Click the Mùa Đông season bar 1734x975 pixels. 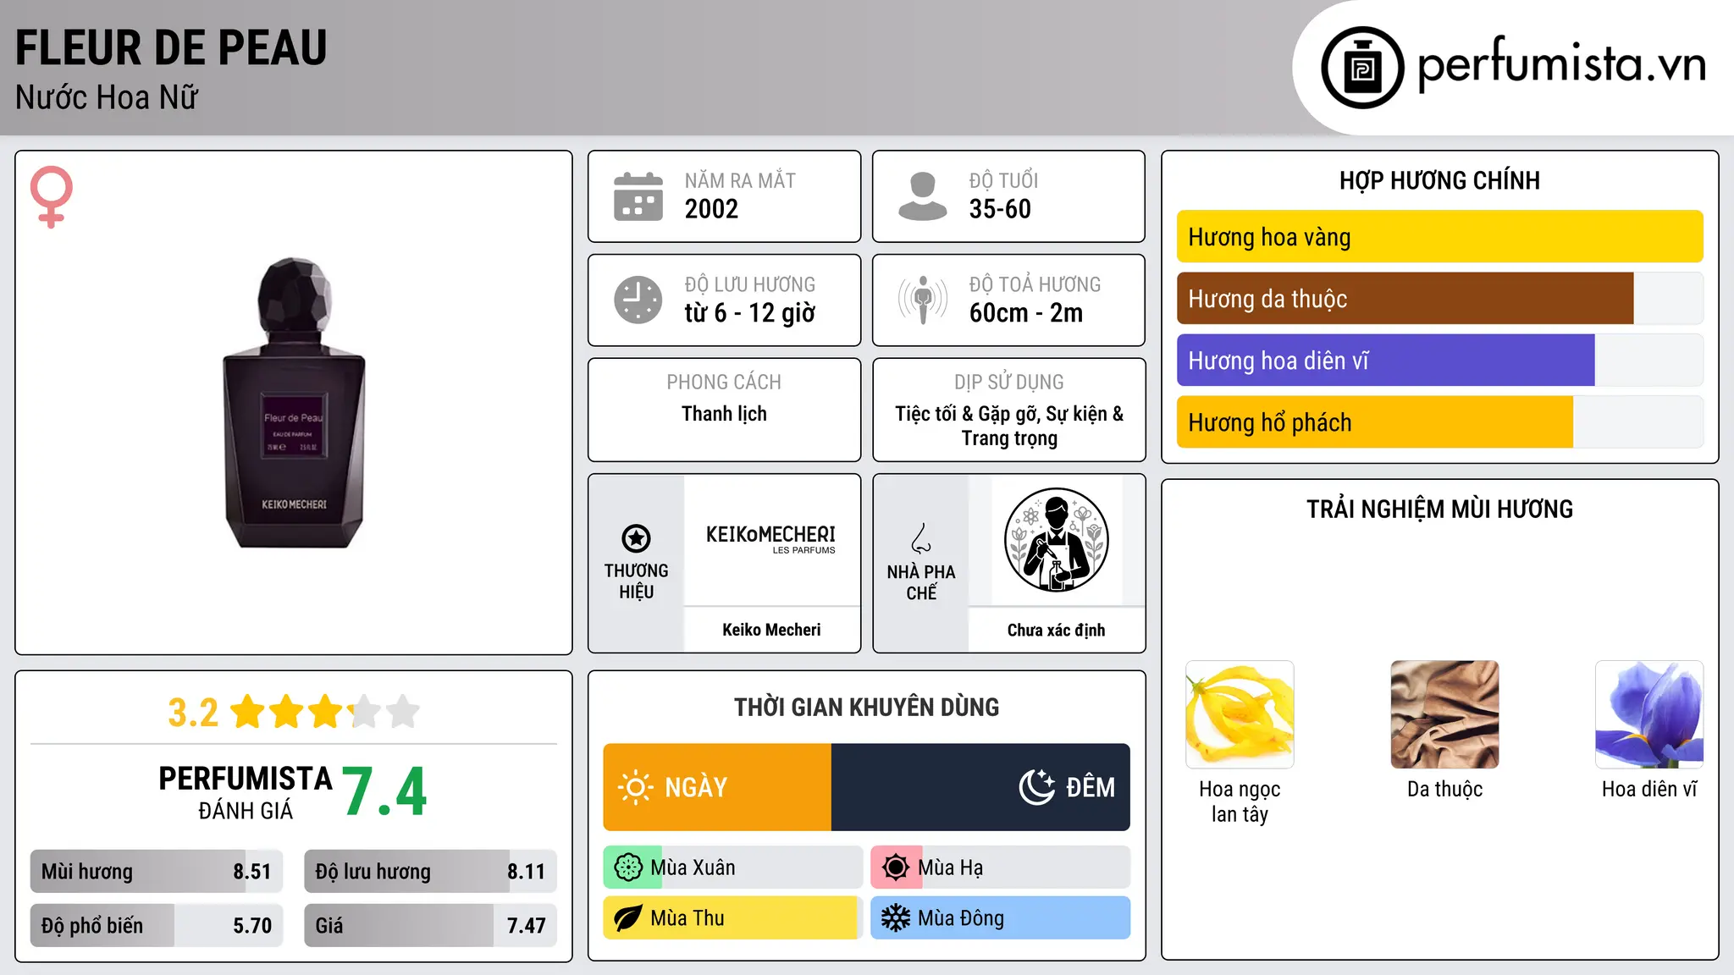tap(1001, 918)
